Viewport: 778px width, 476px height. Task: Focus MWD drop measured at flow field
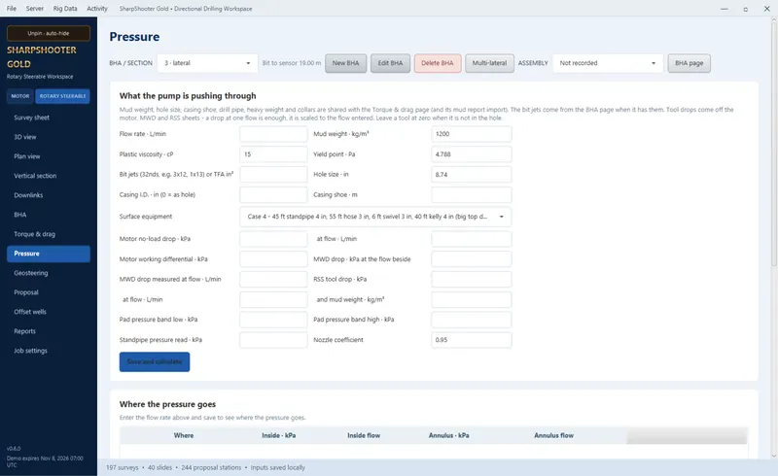click(273, 279)
